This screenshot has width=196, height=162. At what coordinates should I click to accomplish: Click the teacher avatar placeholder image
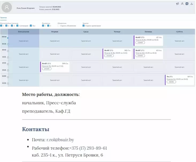(x=7, y=8)
